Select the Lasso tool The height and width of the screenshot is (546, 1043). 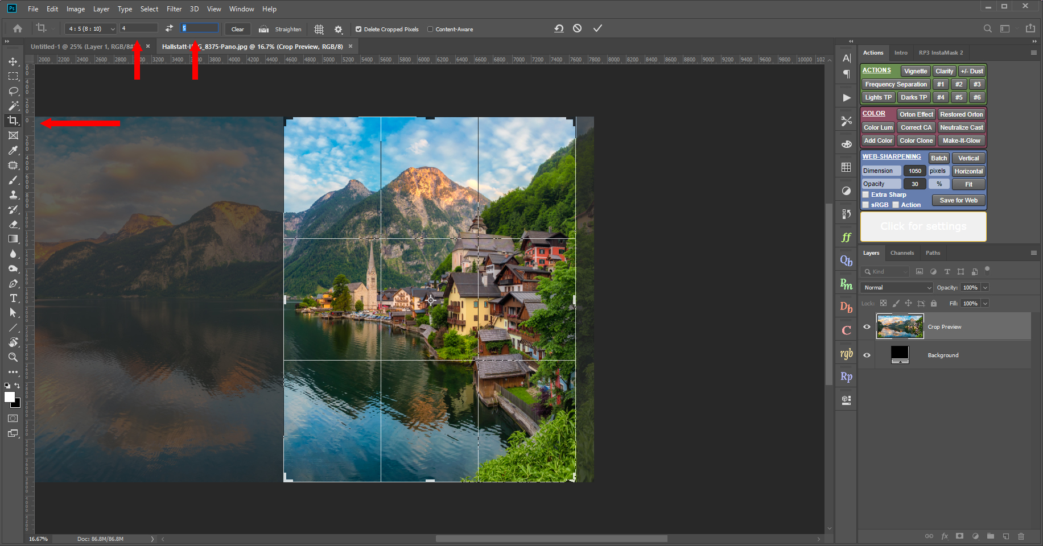click(13, 91)
